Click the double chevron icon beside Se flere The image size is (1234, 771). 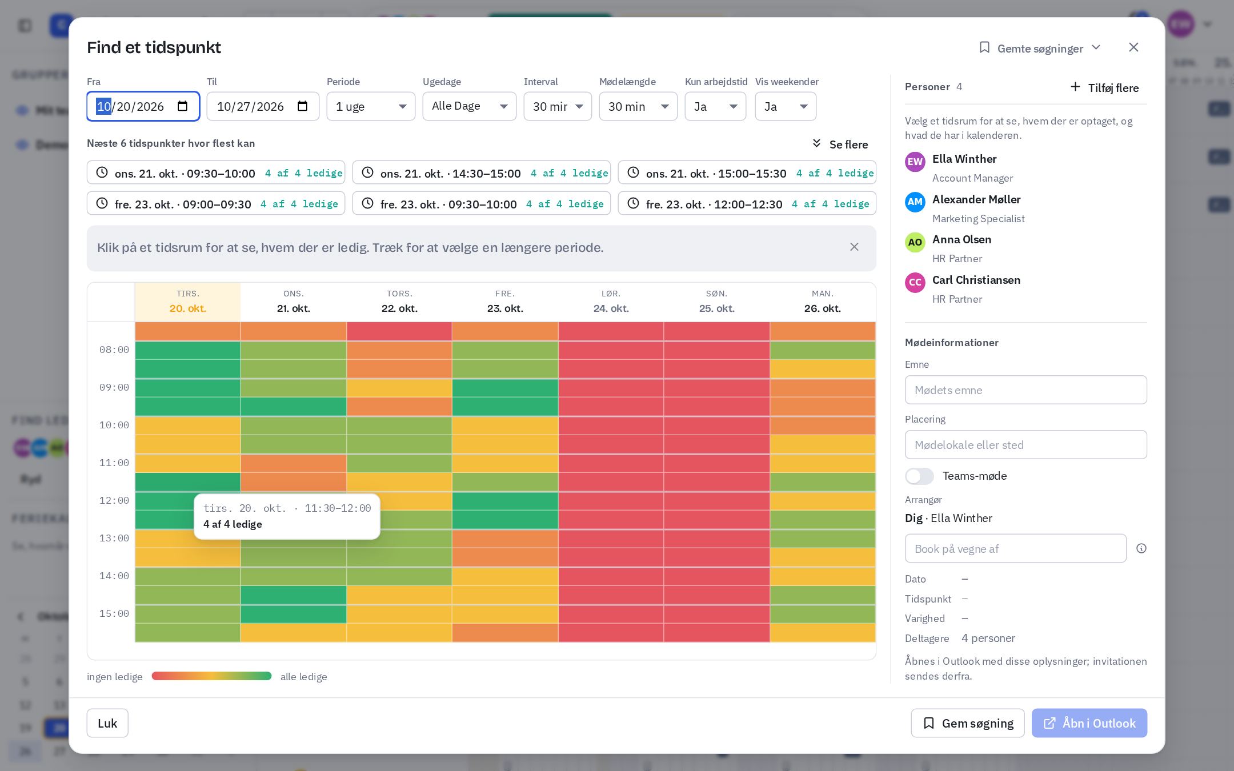tap(817, 143)
